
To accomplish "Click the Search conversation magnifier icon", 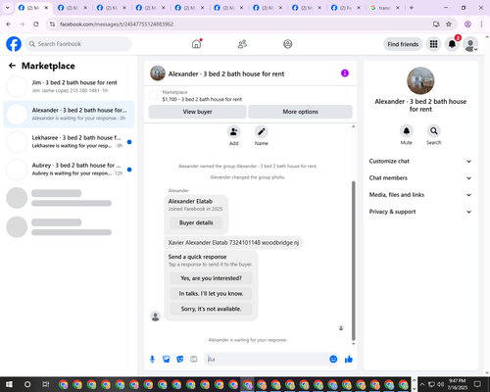I will pyautogui.click(x=434, y=131).
